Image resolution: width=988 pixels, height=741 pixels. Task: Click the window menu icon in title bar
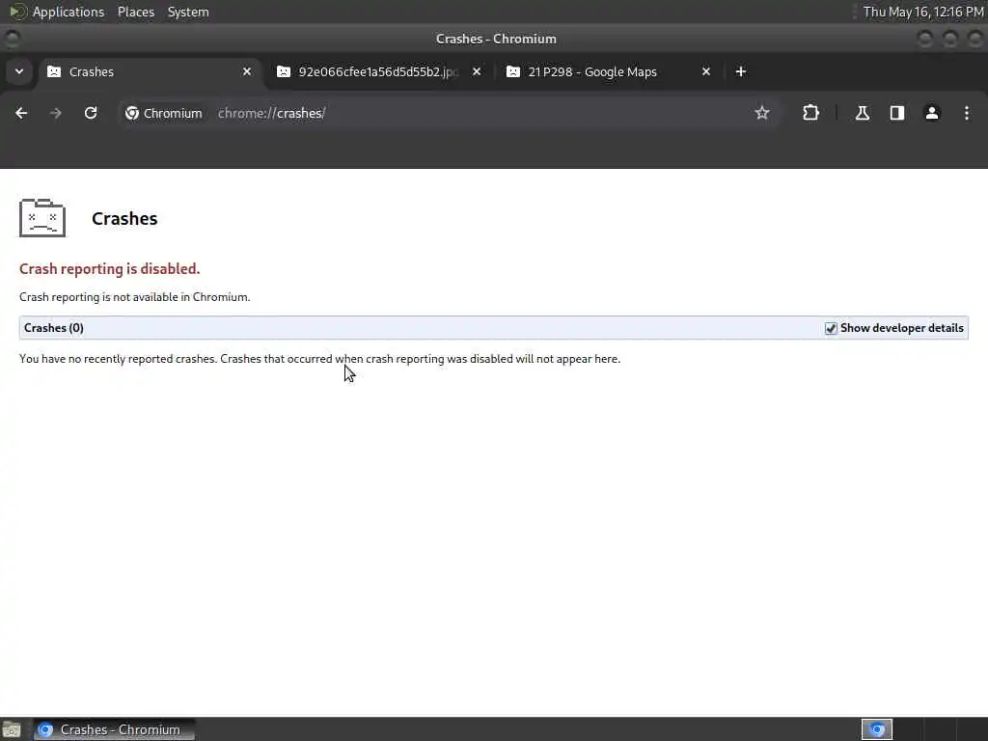pos(12,39)
